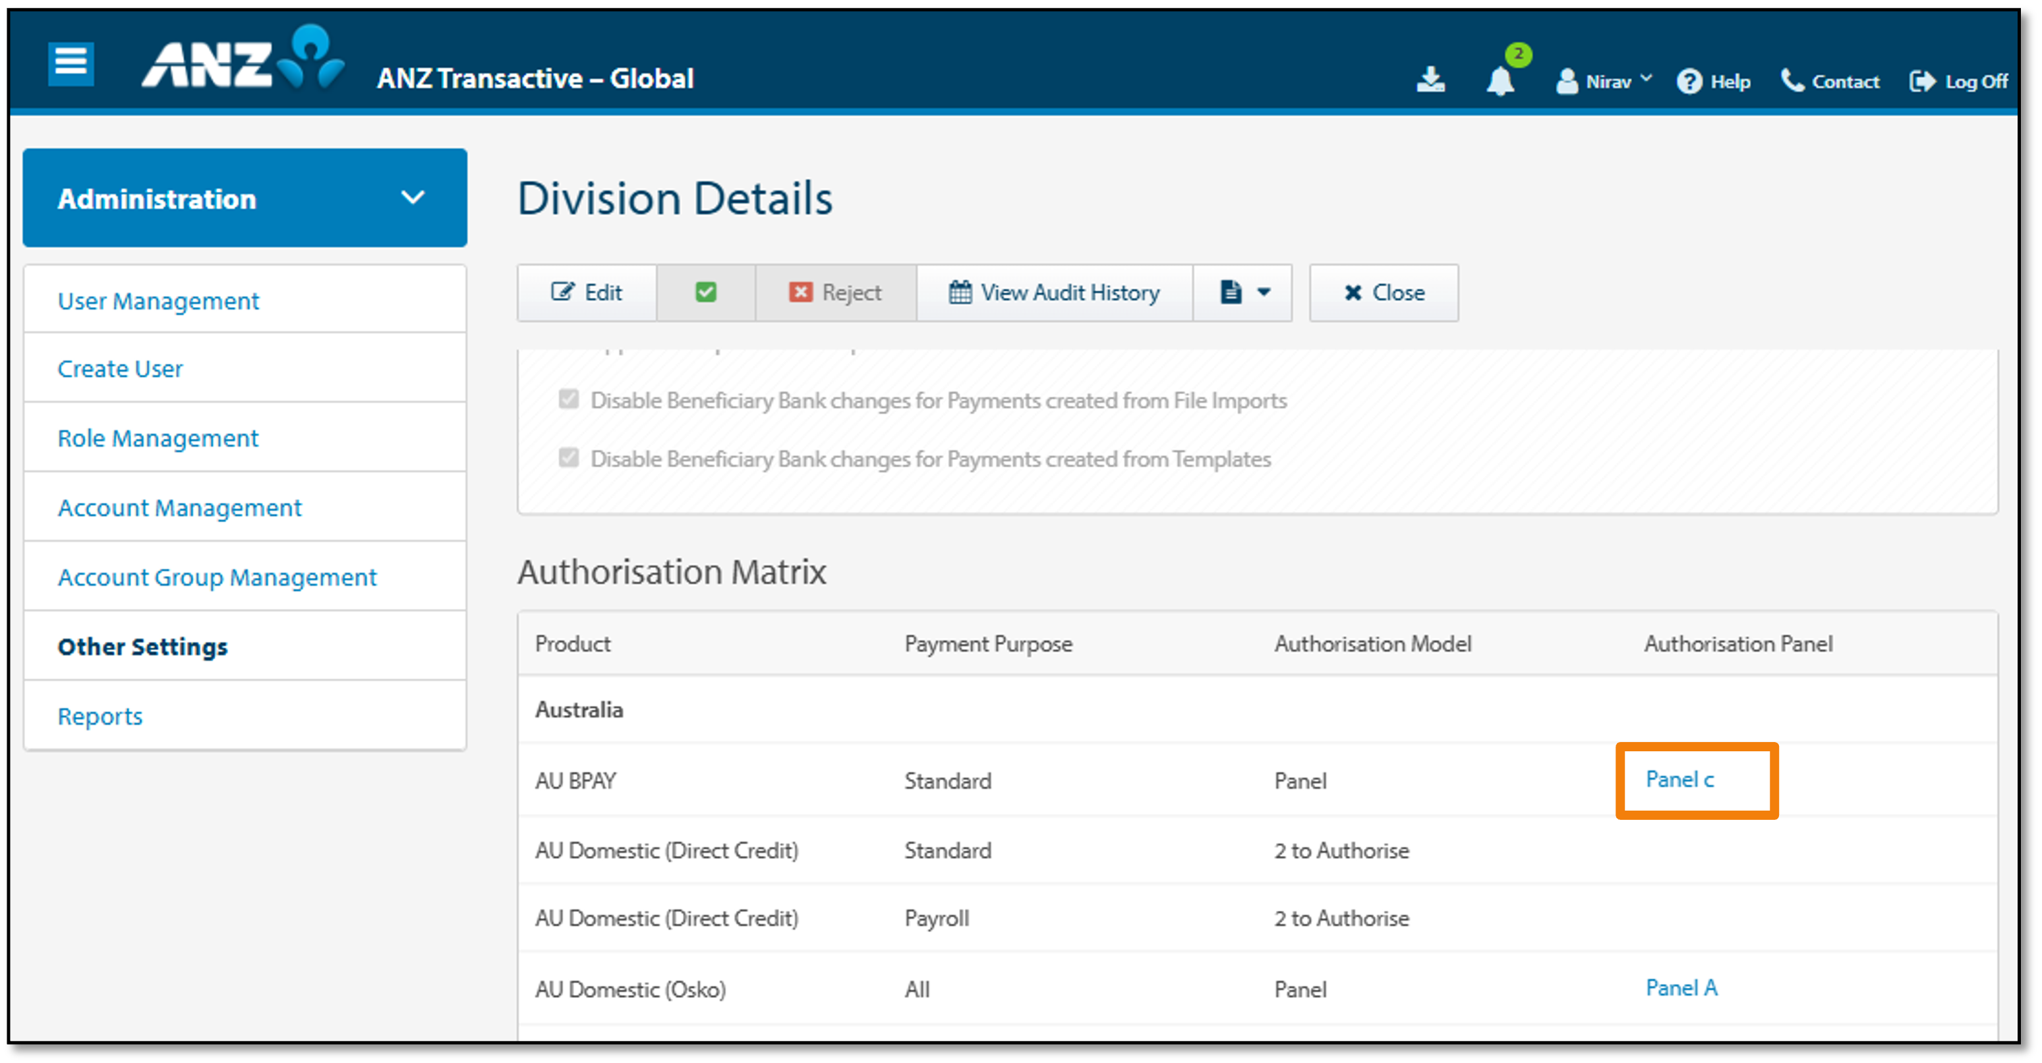Click the download icon in the header
The height and width of the screenshot is (1063, 2042).
tap(1431, 79)
